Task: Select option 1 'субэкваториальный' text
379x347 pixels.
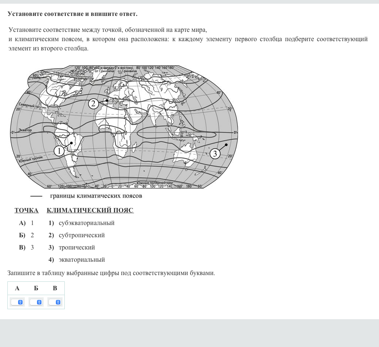Action: pos(86,223)
